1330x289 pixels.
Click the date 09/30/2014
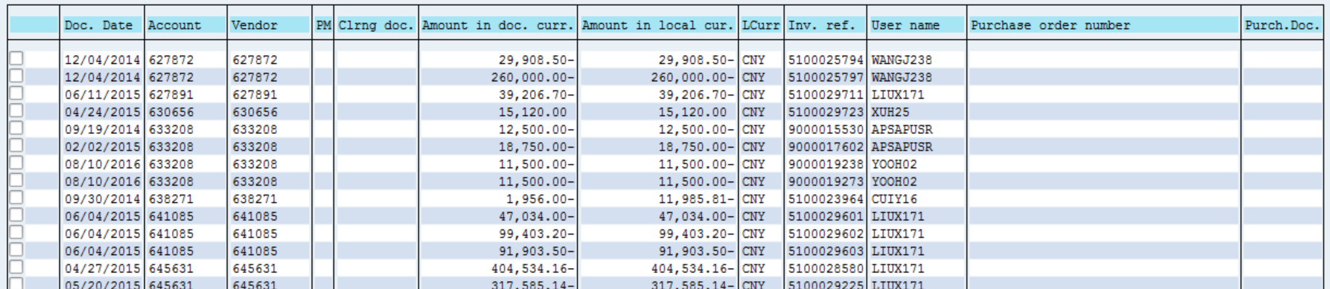tap(102, 199)
